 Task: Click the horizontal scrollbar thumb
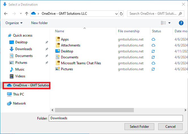click(x=94, y=110)
